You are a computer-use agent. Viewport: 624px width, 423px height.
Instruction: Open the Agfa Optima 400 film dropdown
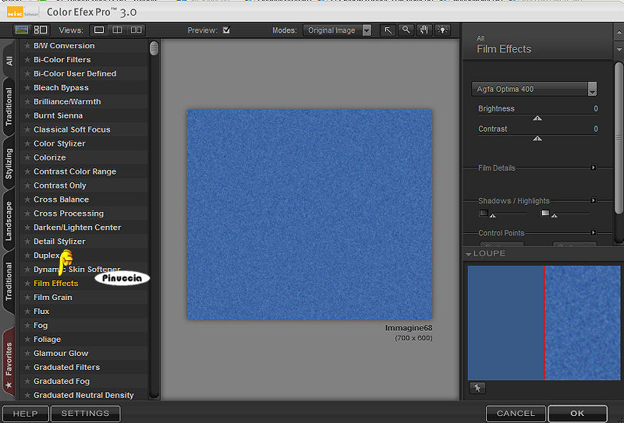(534, 89)
